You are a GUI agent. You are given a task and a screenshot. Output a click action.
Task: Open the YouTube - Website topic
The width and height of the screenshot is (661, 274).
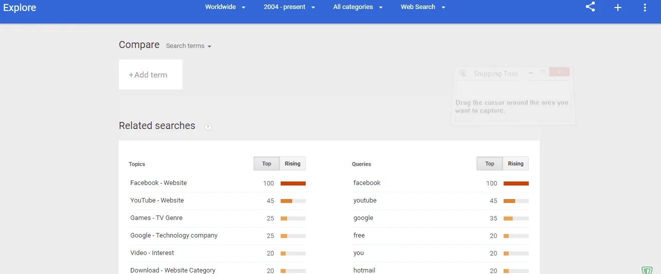(157, 200)
